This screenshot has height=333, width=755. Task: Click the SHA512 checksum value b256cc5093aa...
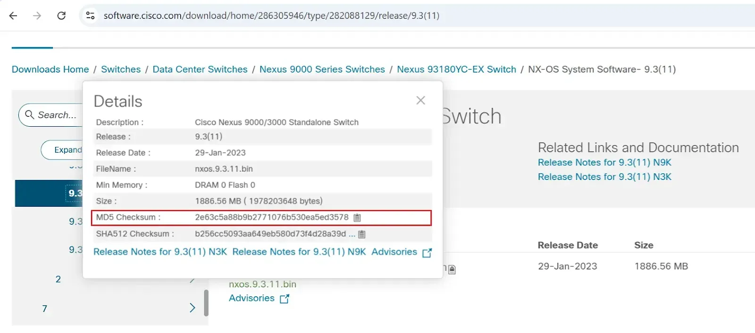tap(270, 234)
